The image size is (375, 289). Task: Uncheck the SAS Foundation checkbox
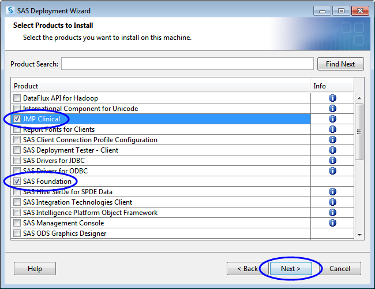pyautogui.click(x=17, y=181)
